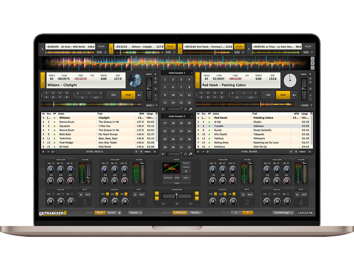Click AUTO DJ button

click(x=168, y=178)
